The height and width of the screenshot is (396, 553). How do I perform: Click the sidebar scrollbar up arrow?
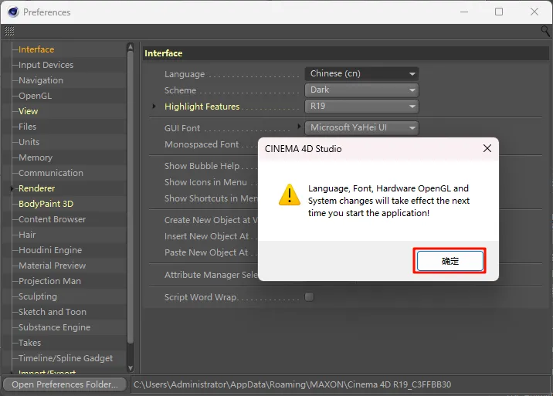coord(130,47)
